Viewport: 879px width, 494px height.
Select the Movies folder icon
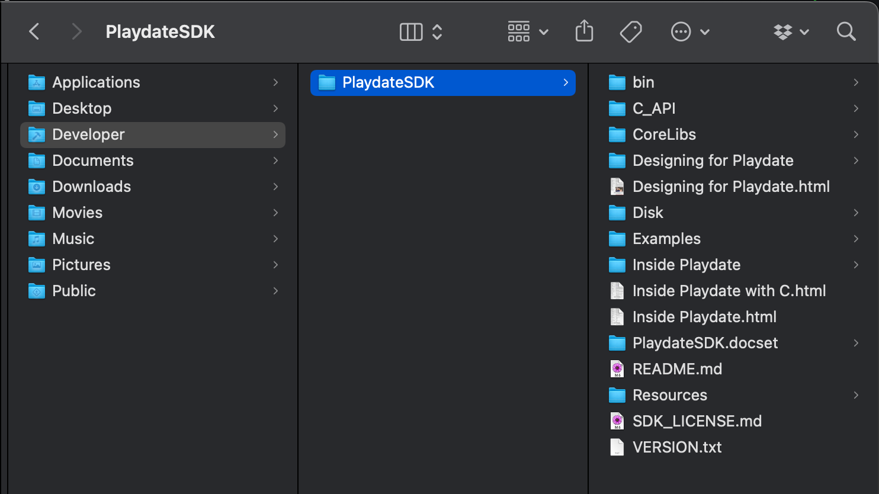coord(37,213)
